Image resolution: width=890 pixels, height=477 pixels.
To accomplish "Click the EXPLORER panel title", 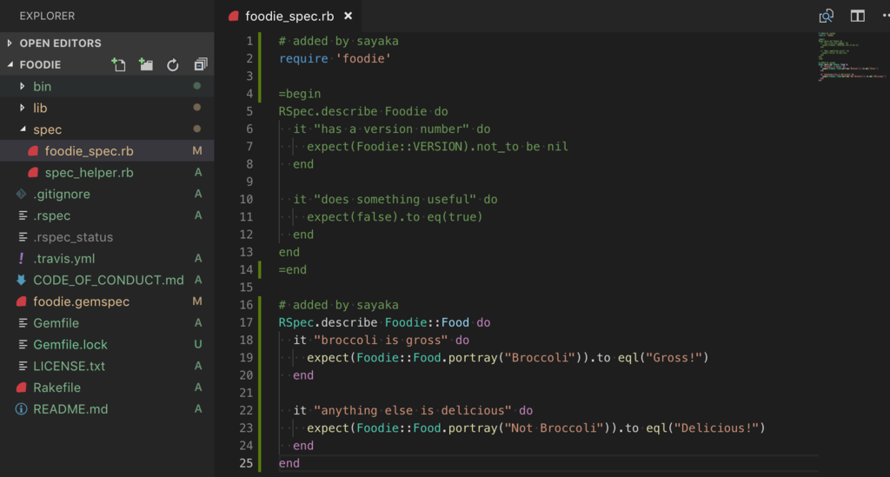I will 47,16.
